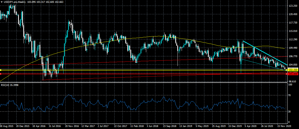This screenshot has width=299, height=129.
Task: Click the 11 Feb 2018 date label
Action: click(137, 126)
